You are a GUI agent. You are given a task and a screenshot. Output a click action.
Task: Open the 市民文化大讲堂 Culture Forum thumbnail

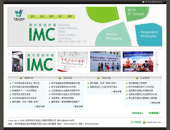[x=73, y=61]
